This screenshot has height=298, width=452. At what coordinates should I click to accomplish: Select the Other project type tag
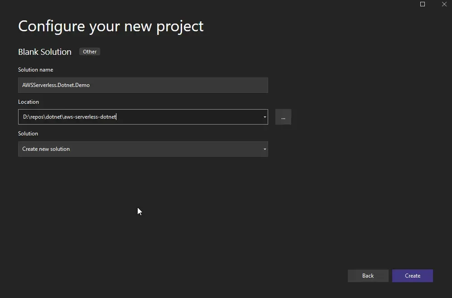tap(89, 51)
